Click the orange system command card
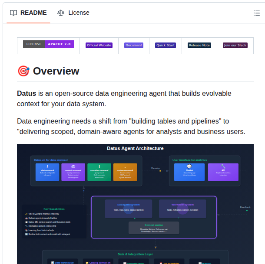The height and width of the screenshot is (264, 265). pos(125,172)
